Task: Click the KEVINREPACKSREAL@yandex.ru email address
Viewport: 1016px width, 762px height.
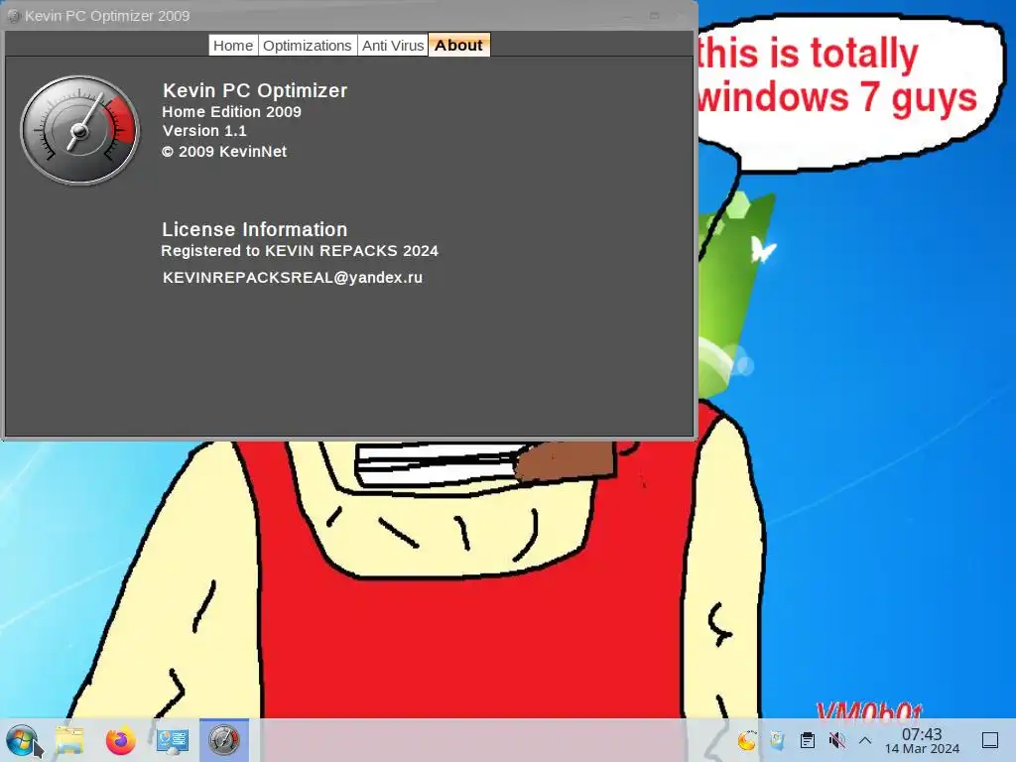Action: pos(293,278)
